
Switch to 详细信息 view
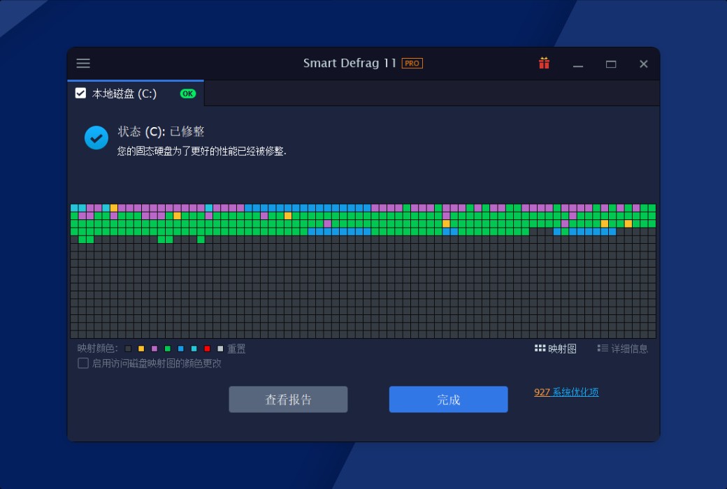(x=622, y=349)
